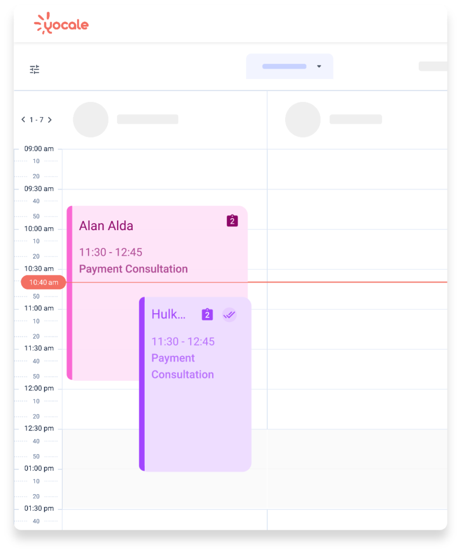Open the clipboard badge on Alan Alda's appointment
461x553 pixels.
coord(232,221)
